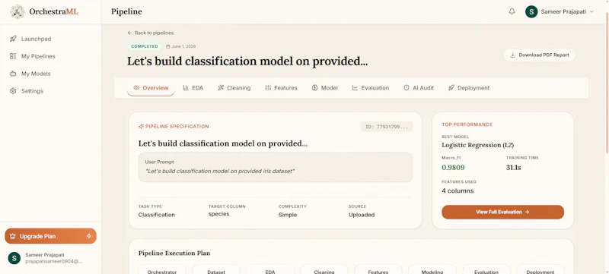The image size is (609, 274).
Task: Select the Dataset step in execution plan
Action: 216,271
